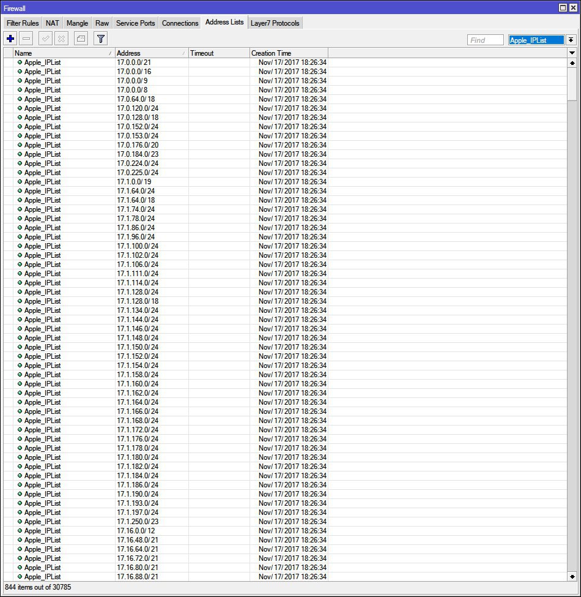Viewport: 581px width, 597px height.
Task: Click the Enable checkmark toolbar button
Action: 45,39
